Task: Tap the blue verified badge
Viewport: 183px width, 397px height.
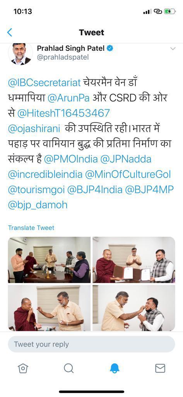Action: pyautogui.click(x=110, y=48)
